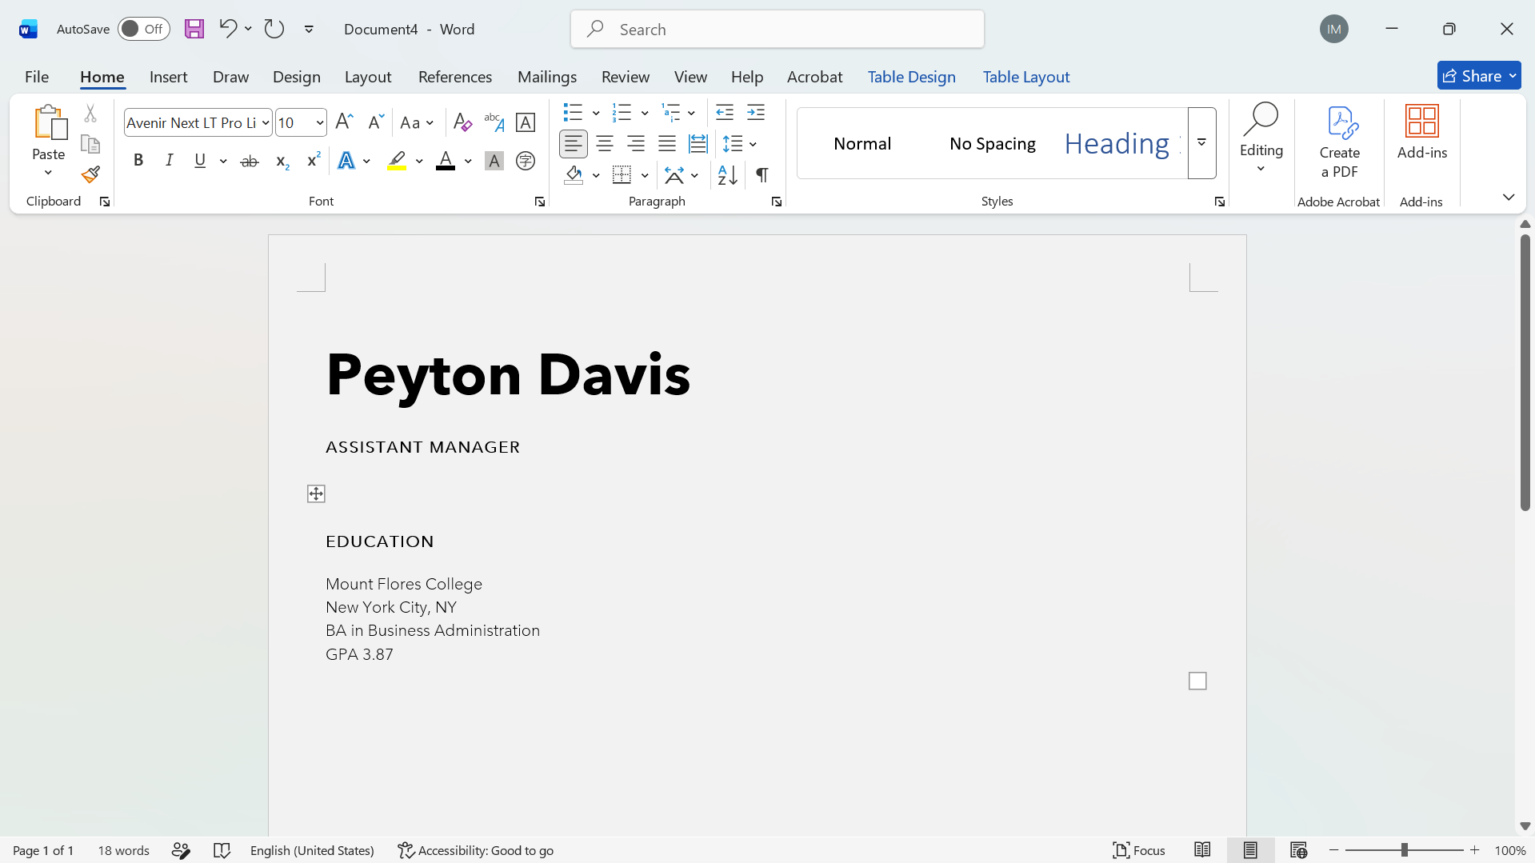The width and height of the screenshot is (1535, 863).
Task: Increase the font size
Action: tap(344, 122)
